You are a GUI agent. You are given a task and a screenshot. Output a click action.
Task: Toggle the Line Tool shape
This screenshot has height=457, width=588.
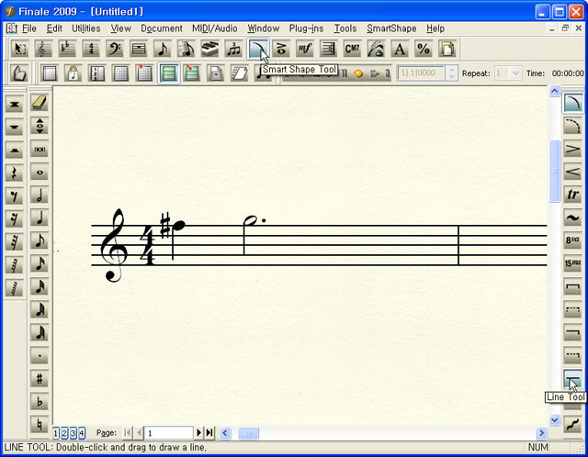(572, 379)
